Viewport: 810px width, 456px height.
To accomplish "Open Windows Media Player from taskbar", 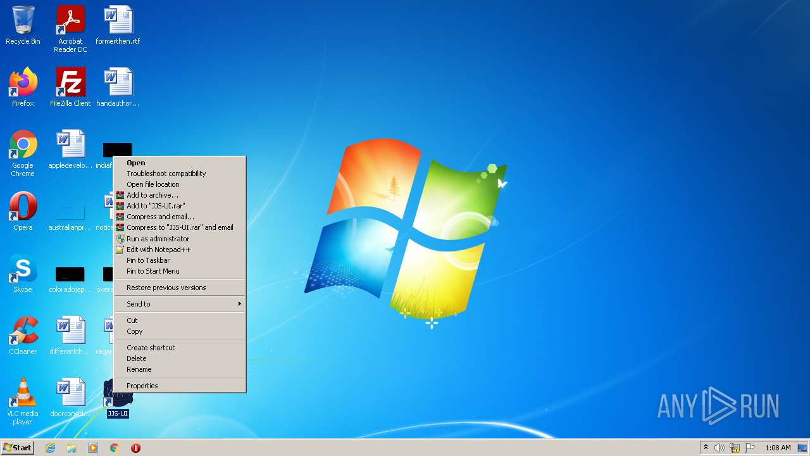I will 93,448.
